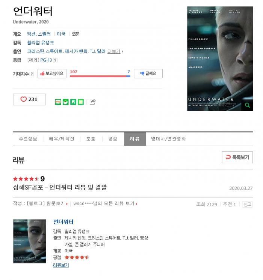Share the movie to the blog icon
Screen dimensions: 263x280
58,102
